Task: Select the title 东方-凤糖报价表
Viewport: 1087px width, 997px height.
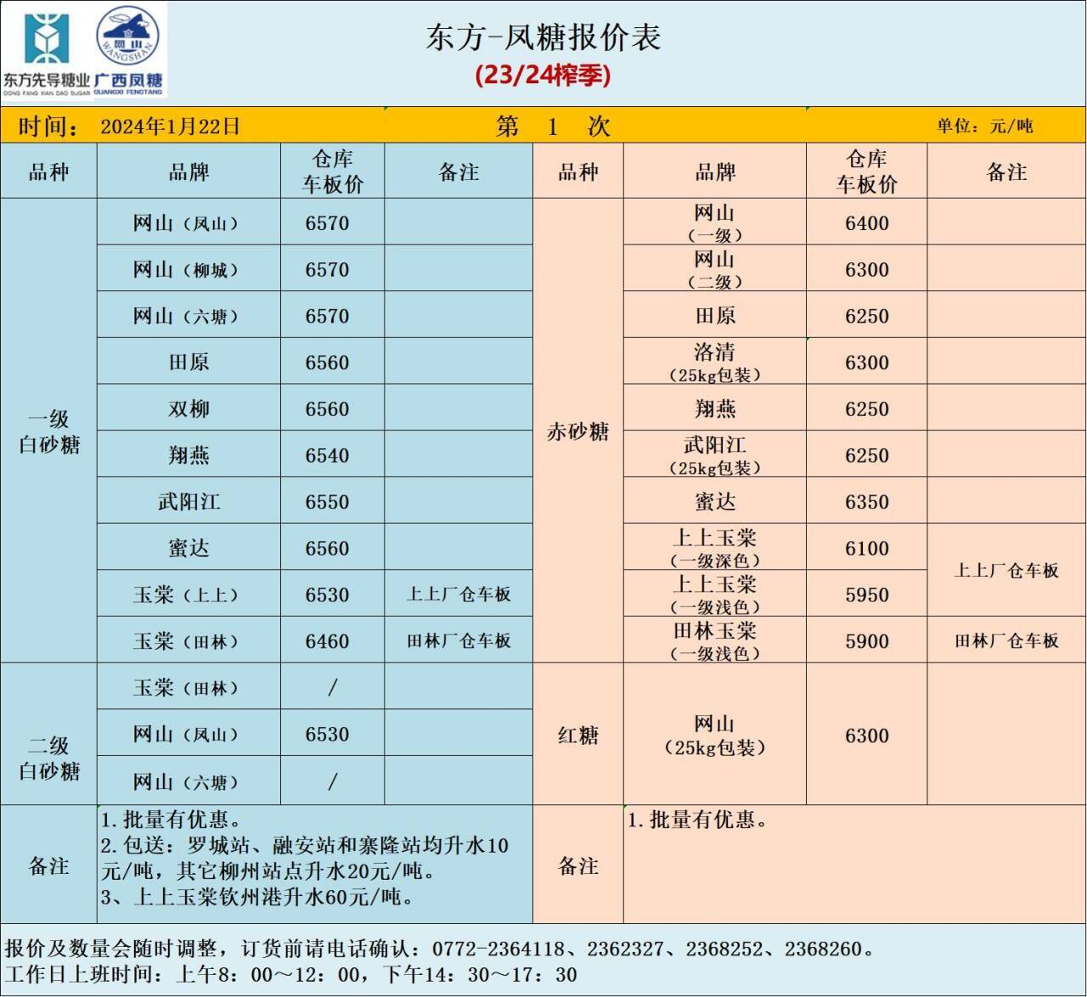Action: (543, 37)
